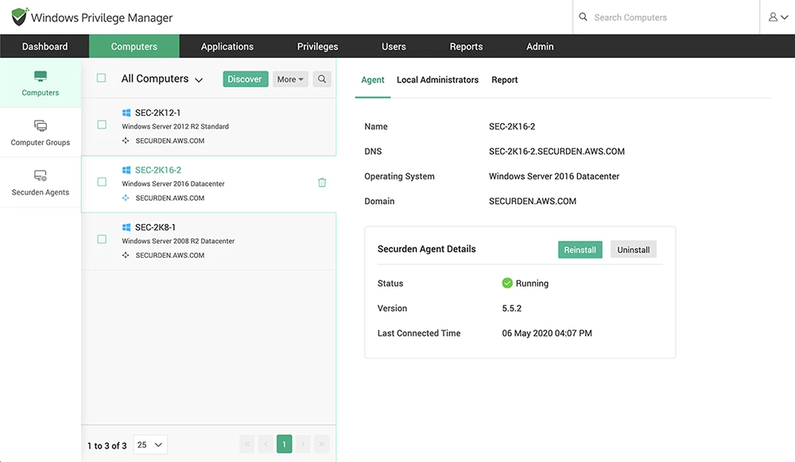795x462 pixels.
Task: Toggle the select-all computers checkbox
Action: point(102,78)
